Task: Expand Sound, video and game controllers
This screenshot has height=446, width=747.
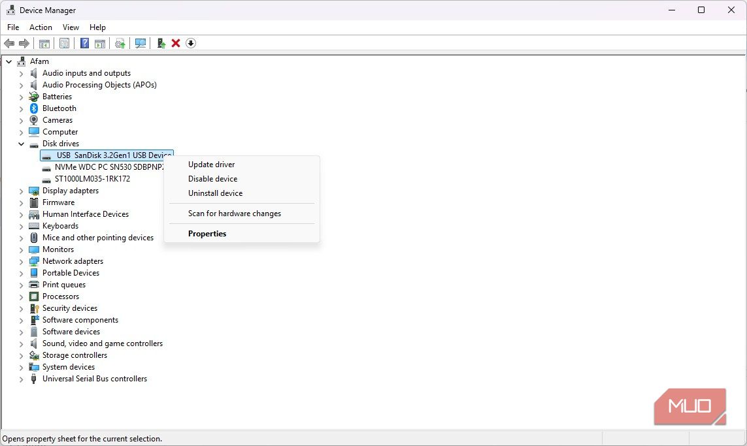Action: pos(21,343)
